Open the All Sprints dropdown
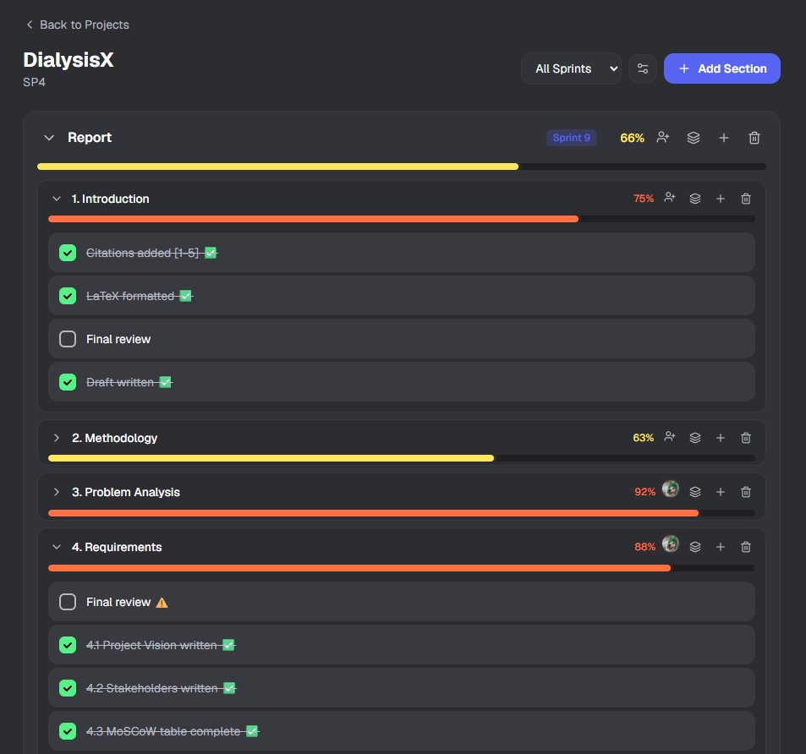Image resolution: width=806 pixels, height=754 pixels. tap(571, 68)
